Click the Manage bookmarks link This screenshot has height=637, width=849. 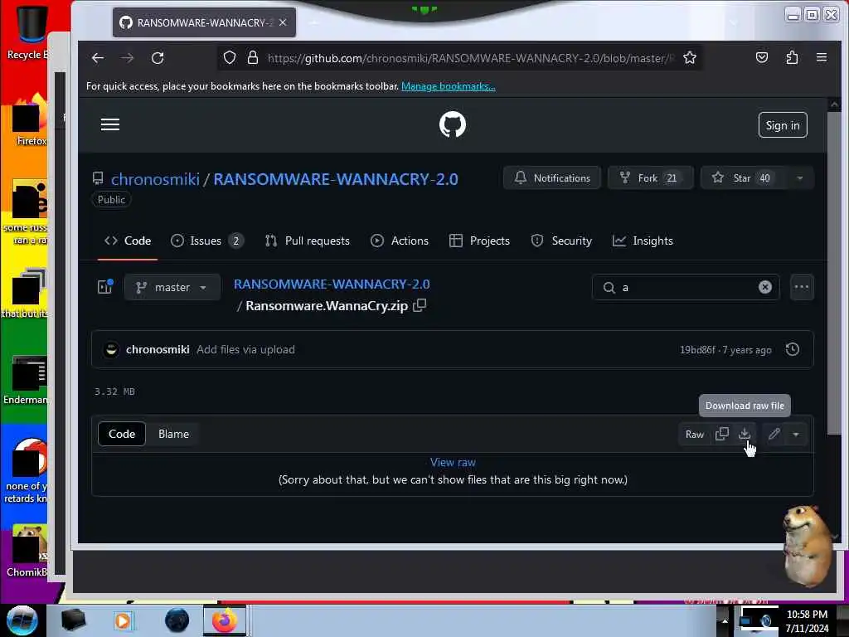click(449, 86)
